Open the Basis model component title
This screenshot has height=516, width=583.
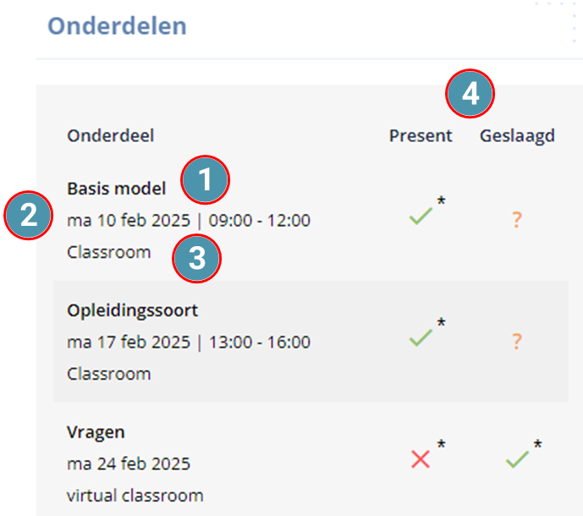click(x=117, y=189)
